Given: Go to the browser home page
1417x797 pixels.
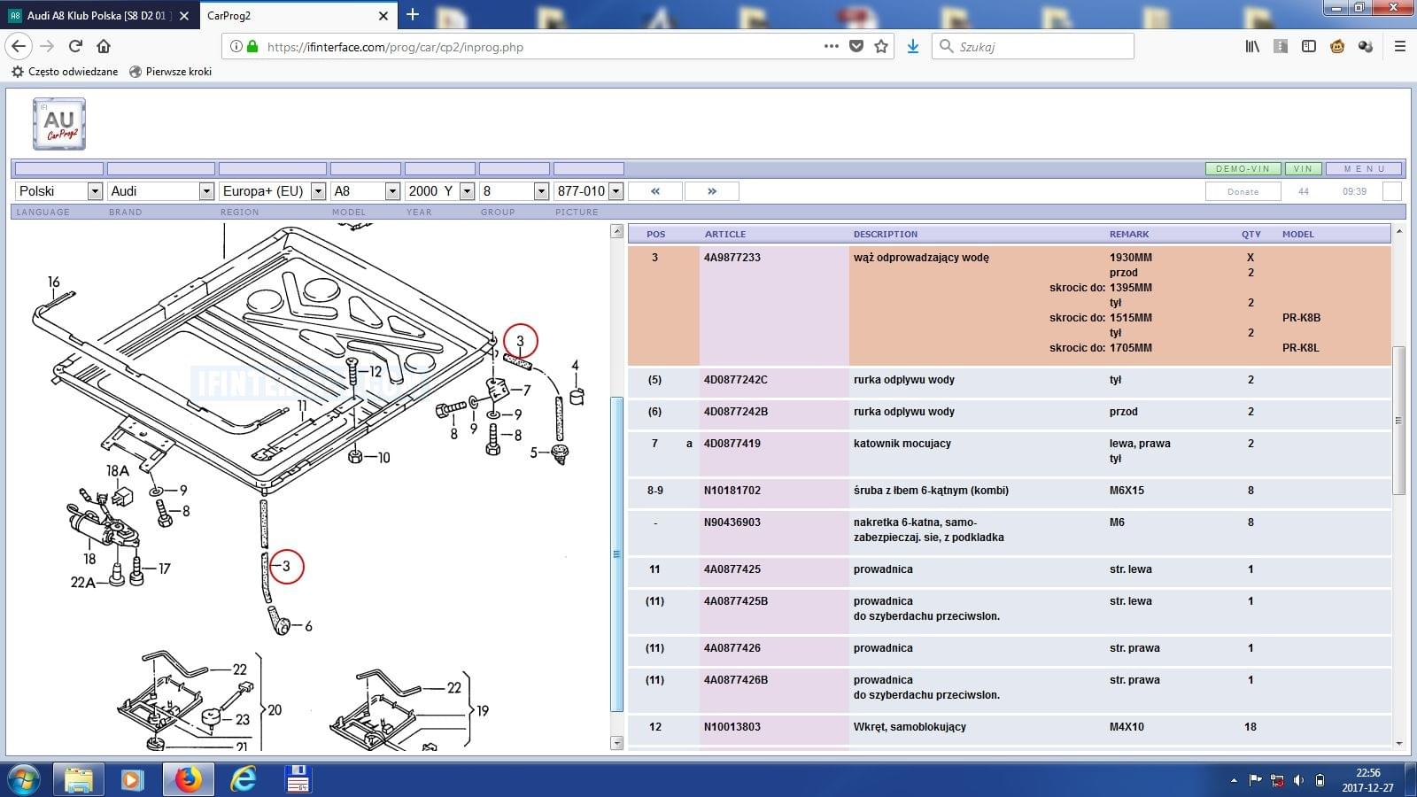Looking at the screenshot, I should [104, 46].
